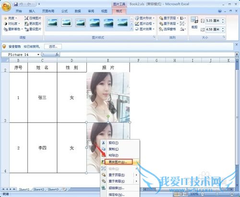Click the height field showing 5.35 厘米
Screen dimensions: 240x197
coord(214,21)
